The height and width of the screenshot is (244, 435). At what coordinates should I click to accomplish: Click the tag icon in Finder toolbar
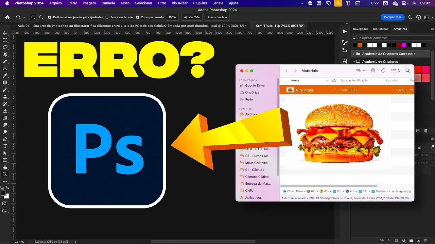(383, 71)
